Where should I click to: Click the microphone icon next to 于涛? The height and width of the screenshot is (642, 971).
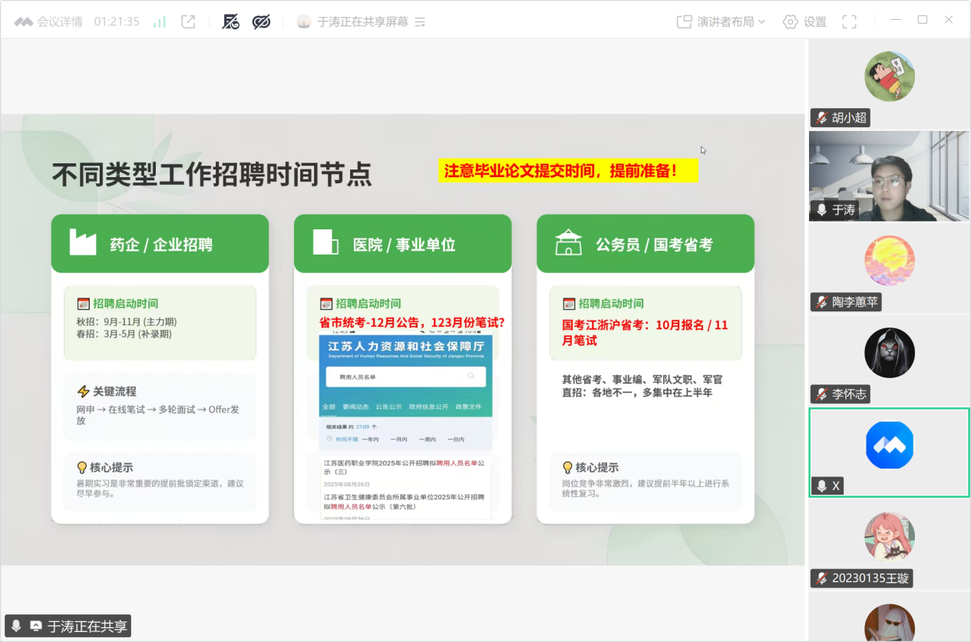tap(821, 209)
